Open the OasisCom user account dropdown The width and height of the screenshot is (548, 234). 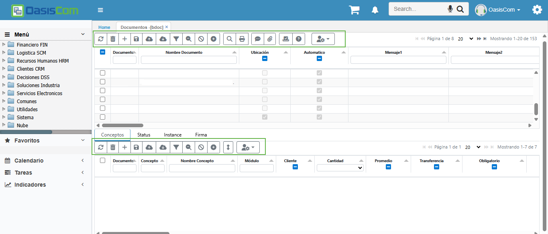click(498, 10)
